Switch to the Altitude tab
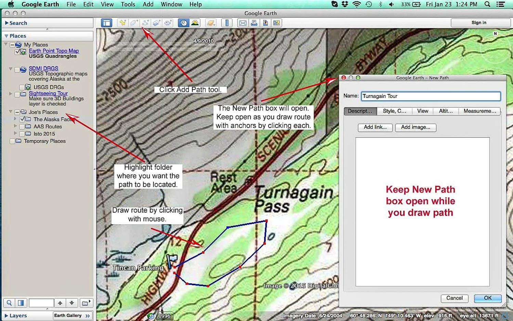The height and width of the screenshot is (321, 513). (446, 111)
